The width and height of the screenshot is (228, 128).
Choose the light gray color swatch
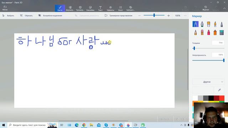(x=200, y=98)
